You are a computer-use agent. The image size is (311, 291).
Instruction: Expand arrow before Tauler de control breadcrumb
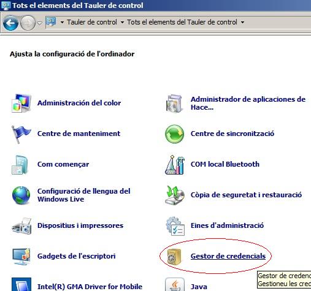click(62, 22)
